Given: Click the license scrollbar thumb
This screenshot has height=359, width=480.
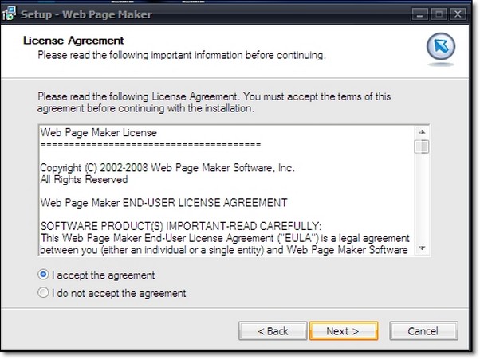Looking at the screenshot, I should (422, 146).
